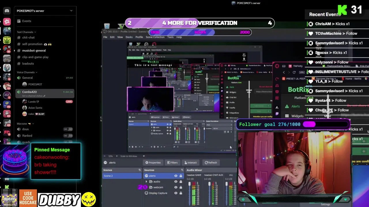369x207 pixels.
Task: Click cake's avatar in voice channel
Action: [25, 114]
